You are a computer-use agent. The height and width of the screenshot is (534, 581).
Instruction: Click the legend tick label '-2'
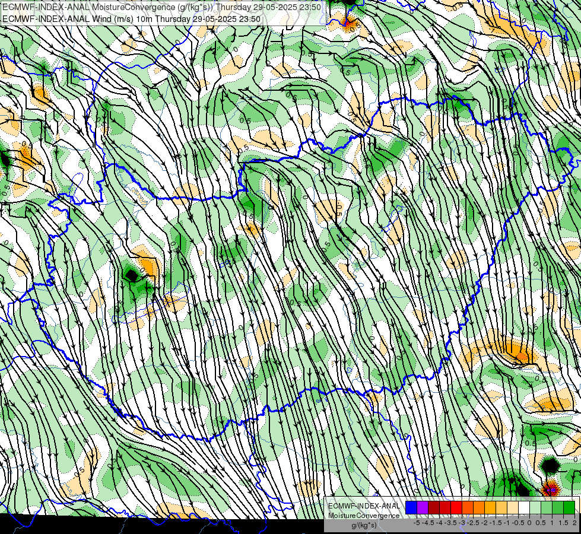tap(484, 523)
